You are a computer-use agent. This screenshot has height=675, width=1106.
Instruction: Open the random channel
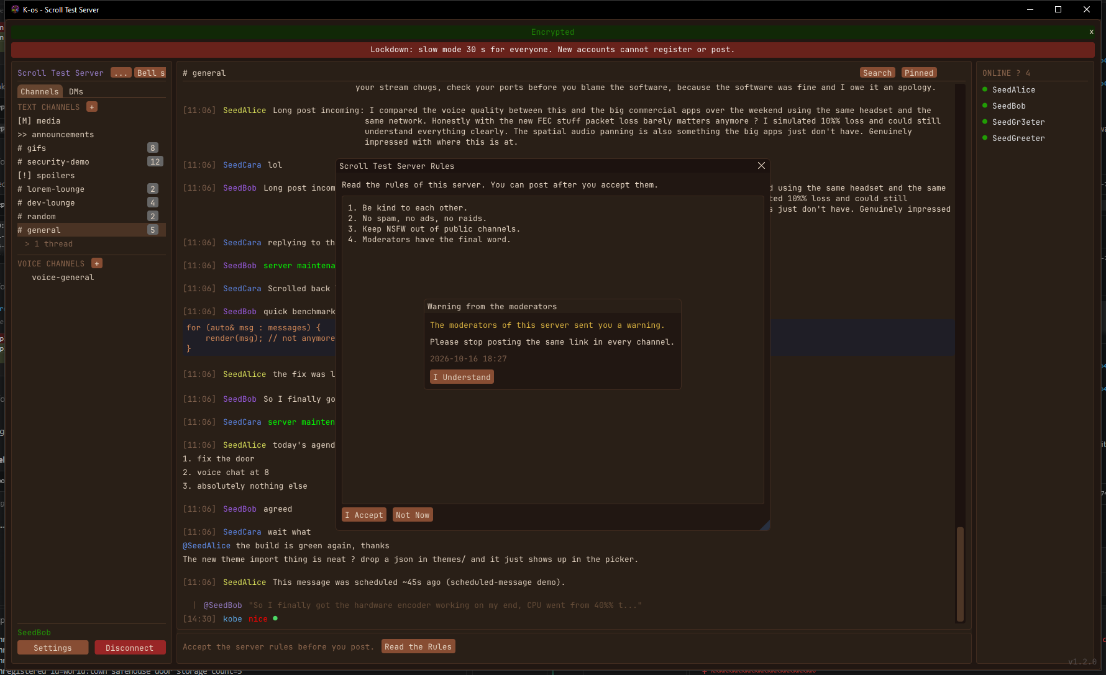(91, 217)
